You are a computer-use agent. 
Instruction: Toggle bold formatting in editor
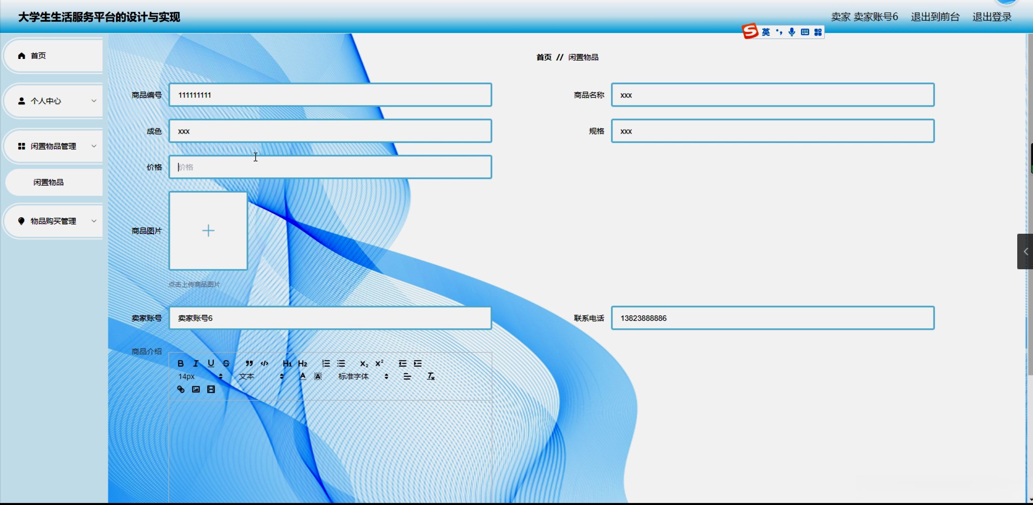181,363
